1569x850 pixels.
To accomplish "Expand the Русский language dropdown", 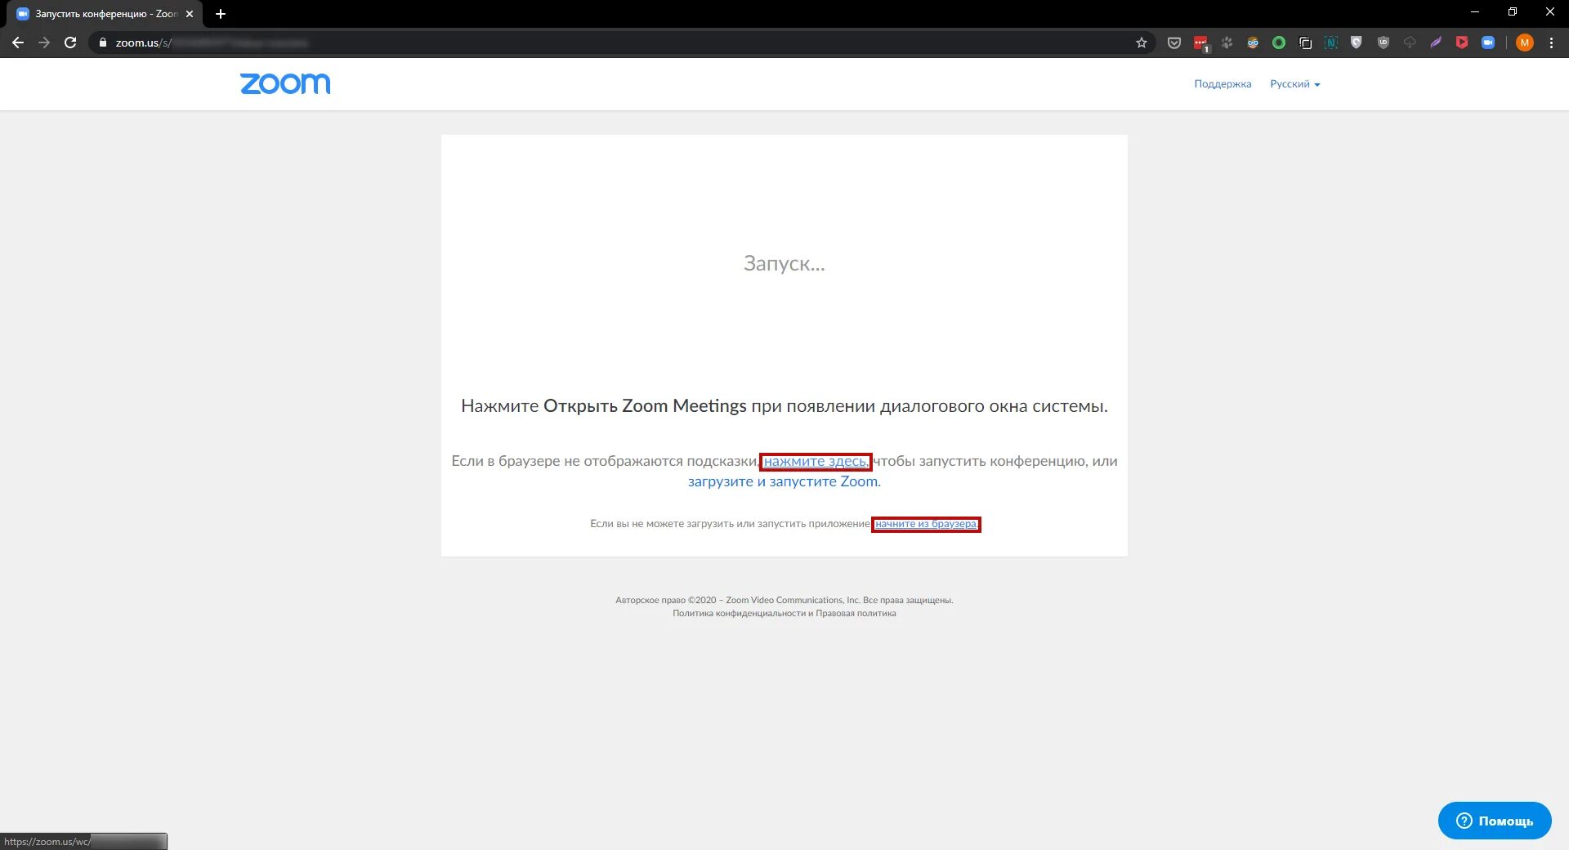I will click(1294, 84).
